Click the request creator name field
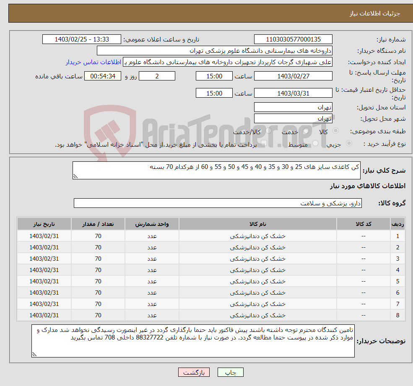Screen dimensions: 413x386 [228, 62]
